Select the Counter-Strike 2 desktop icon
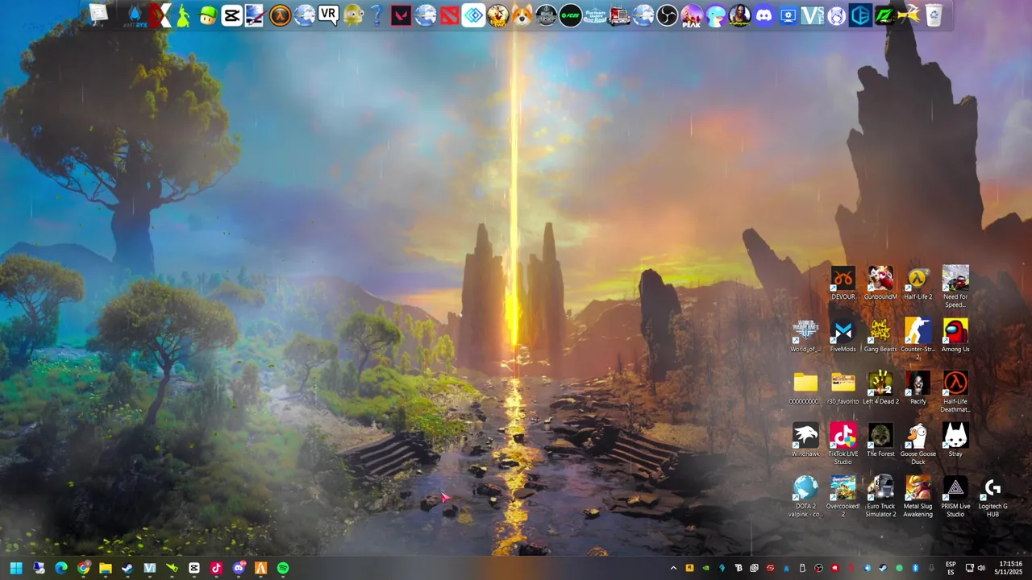1032x580 pixels. click(x=918, y=339)
